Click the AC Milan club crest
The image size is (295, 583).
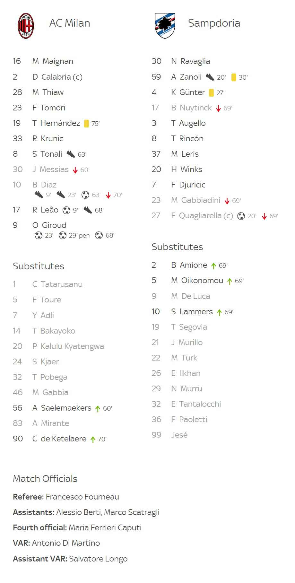[x=26, y=26]
